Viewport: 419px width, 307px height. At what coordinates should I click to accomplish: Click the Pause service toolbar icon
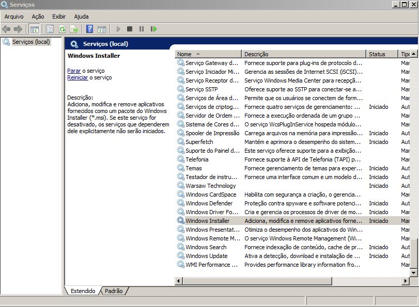click(x=142, y=29)
